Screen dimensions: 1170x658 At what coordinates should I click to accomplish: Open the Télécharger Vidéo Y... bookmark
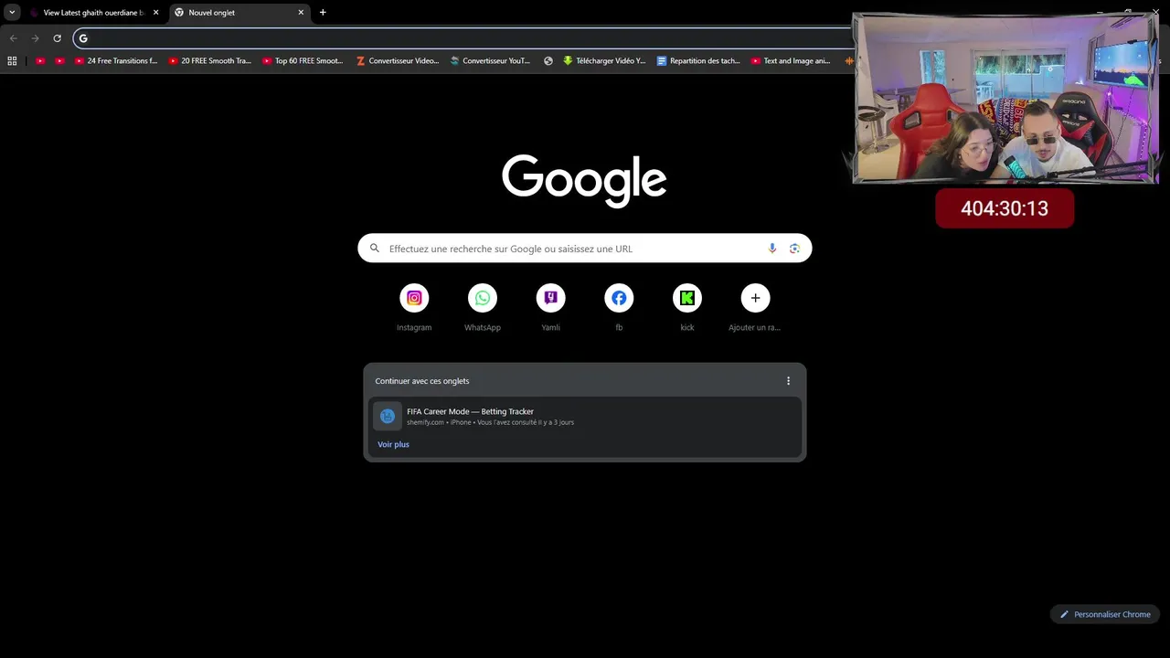tap(605, 61)
